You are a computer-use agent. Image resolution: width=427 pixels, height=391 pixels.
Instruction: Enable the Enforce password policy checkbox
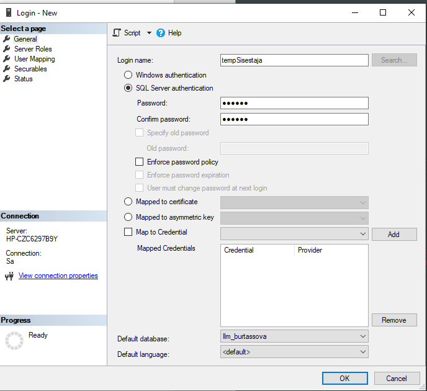(x=140, y=162)
